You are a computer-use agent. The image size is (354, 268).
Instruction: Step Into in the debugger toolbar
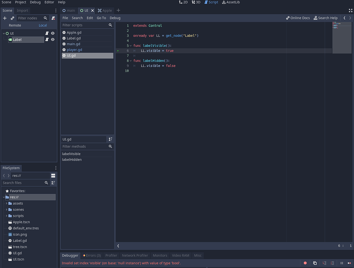click(325, 263)
